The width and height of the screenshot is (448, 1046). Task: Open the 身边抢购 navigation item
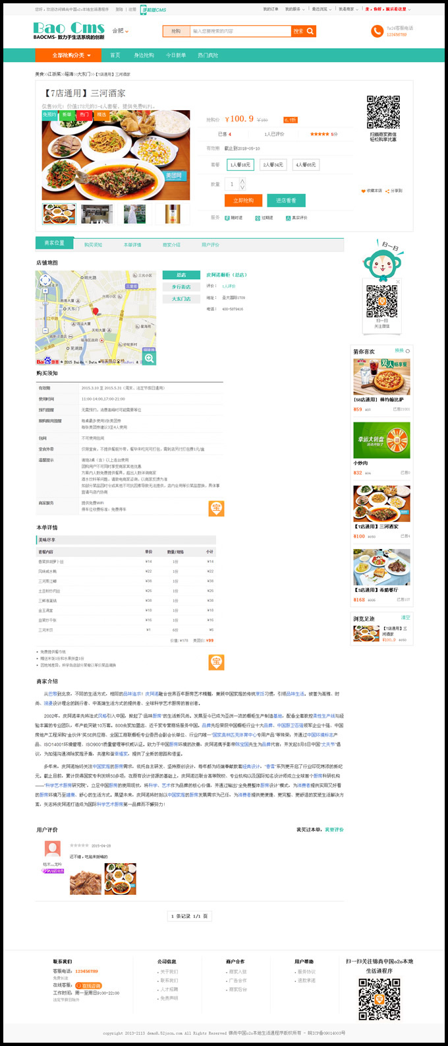click(144, 55)
